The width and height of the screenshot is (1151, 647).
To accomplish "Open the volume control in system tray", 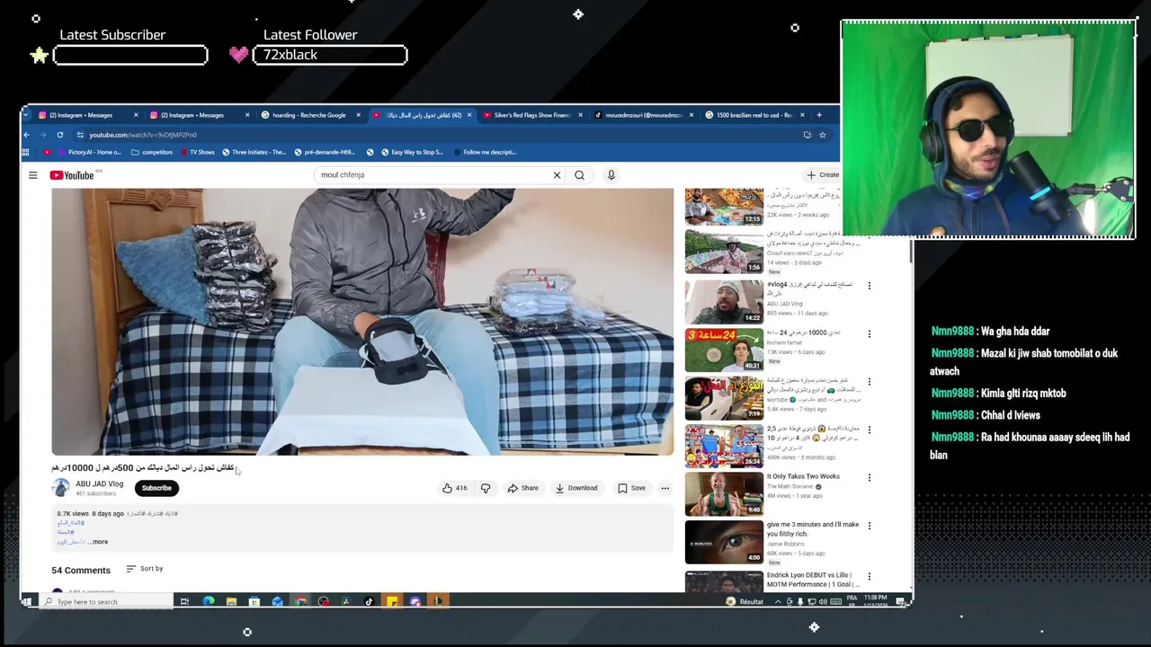I will pyautogui.click(x=823, y=602).
